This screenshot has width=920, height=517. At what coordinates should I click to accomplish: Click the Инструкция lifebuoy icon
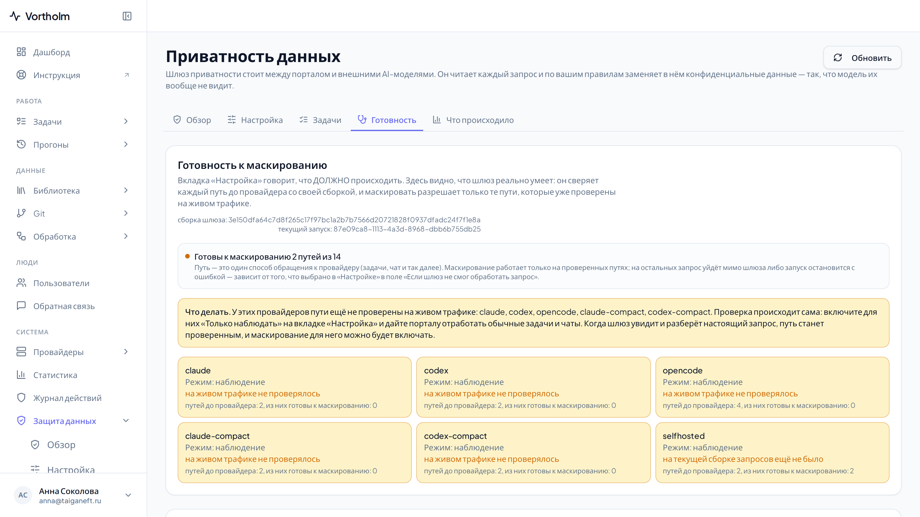point(21,75)
